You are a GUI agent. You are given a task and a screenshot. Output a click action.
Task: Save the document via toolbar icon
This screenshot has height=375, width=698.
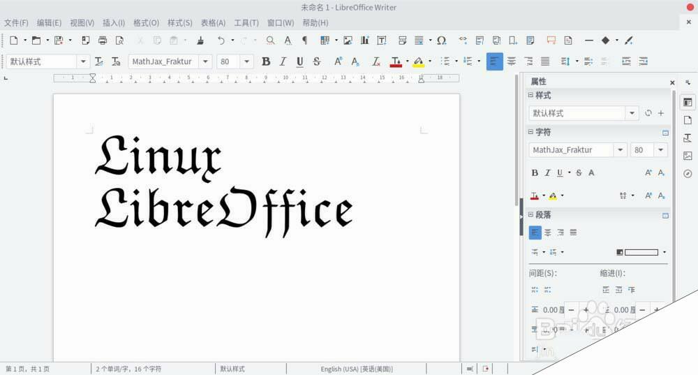tap(59, 41)
